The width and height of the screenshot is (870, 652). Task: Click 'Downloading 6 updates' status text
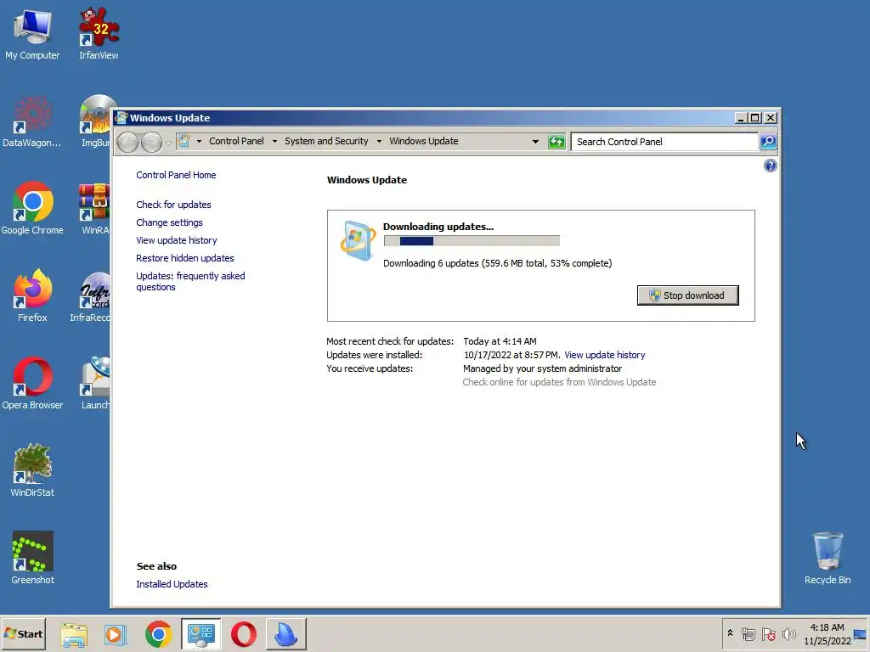[x=497, y=263]
